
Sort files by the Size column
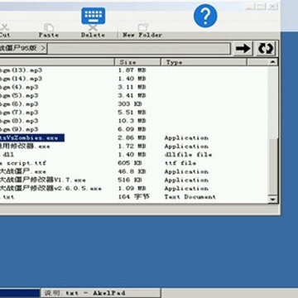[137, 62]
